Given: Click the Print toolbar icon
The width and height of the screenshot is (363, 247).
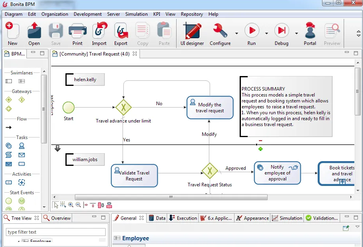Looking at the screenshot, I should 78,31.
